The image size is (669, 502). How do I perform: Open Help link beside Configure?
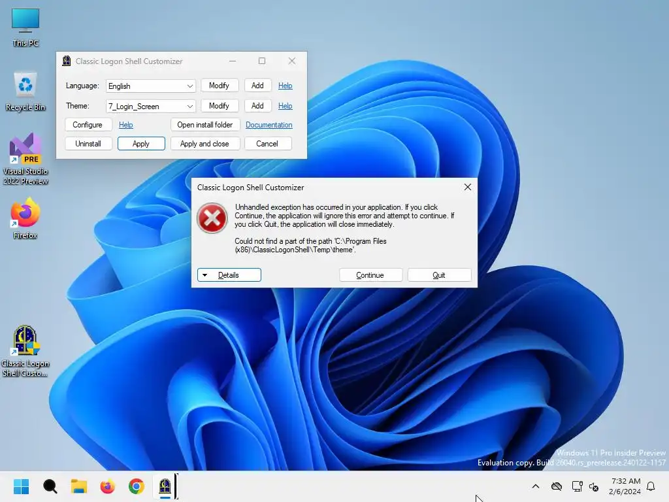[x=126, y=125]
